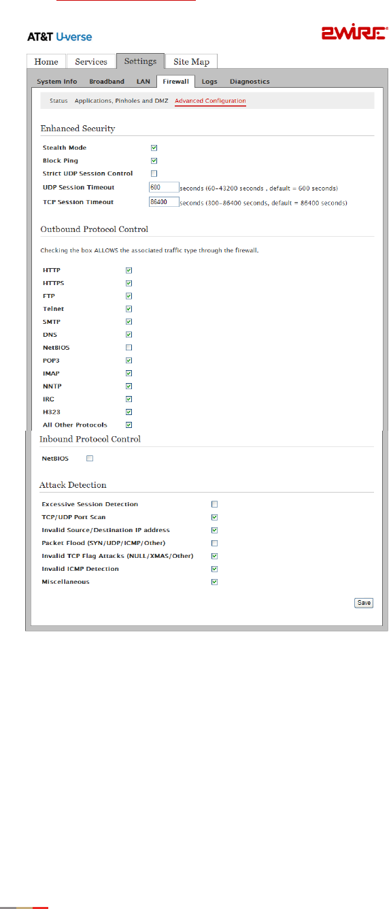The height and width of the screenshot is (909, 391).
Task: Select the Broadband sub-tab
Action: [107, 82]
